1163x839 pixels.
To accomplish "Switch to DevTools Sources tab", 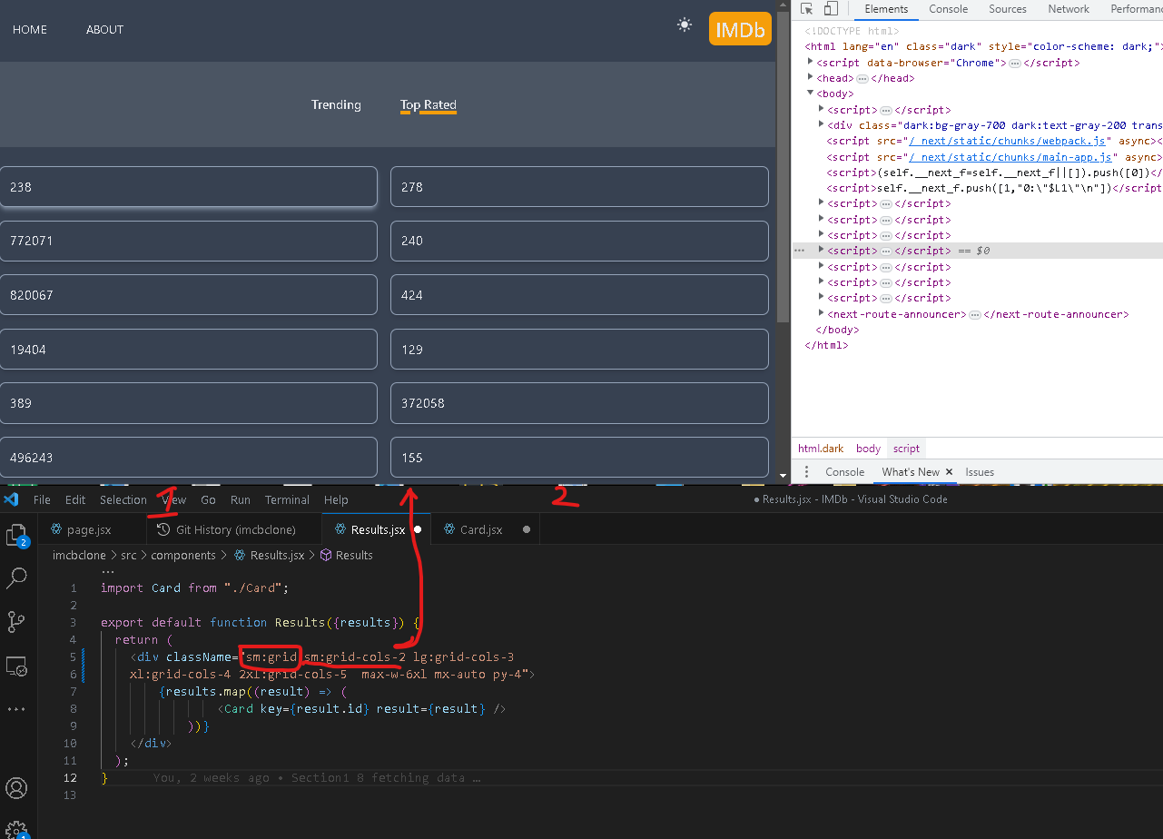I will pos(1008,9).
